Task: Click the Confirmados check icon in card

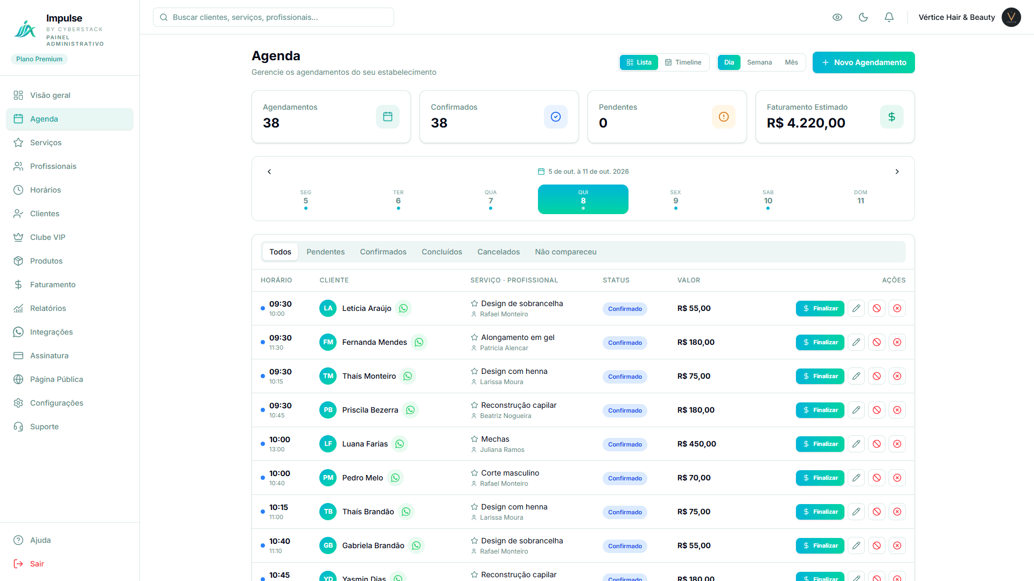Action: tap(556, 117)
